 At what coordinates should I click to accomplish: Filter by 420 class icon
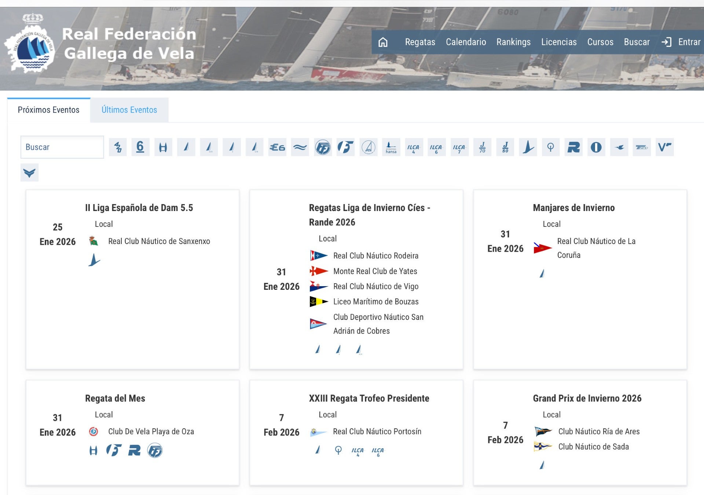pyautogui.click(x=118, y=147)
